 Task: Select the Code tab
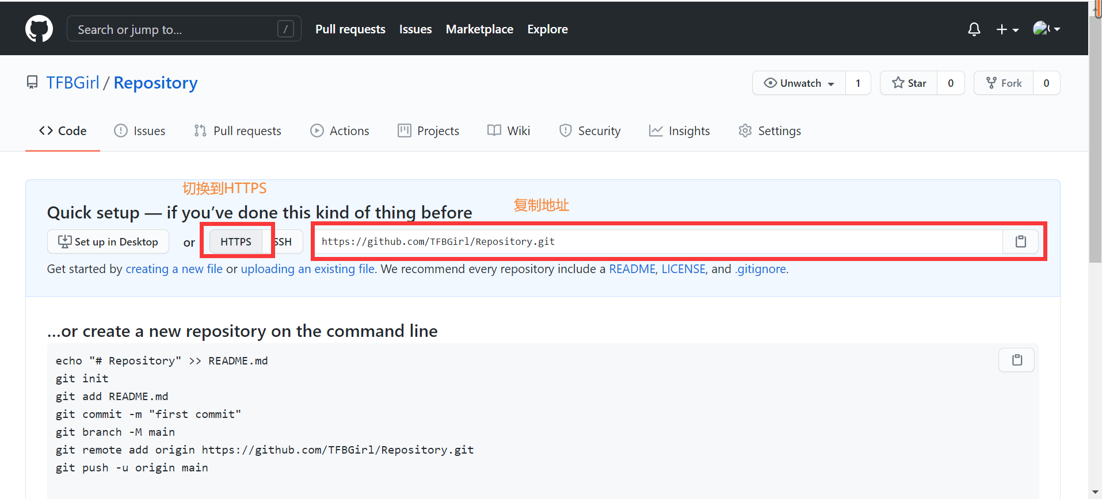[63, 131]
